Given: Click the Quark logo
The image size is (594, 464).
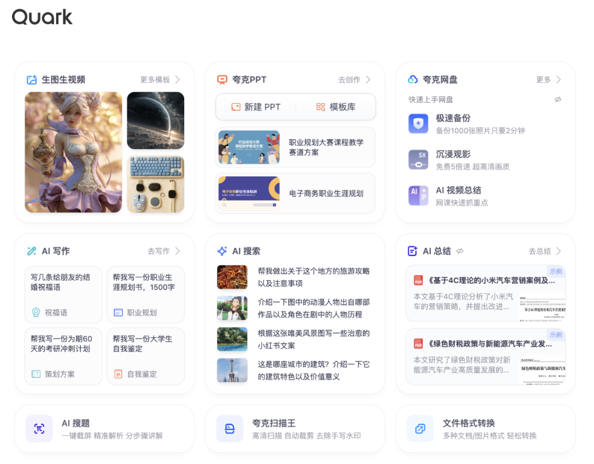Looking at the screenshot, I should coord(42,18).
